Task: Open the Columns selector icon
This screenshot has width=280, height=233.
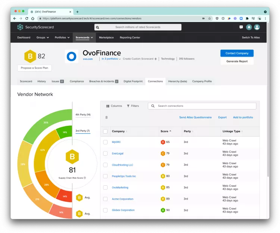Action: (x=108, y=106)
